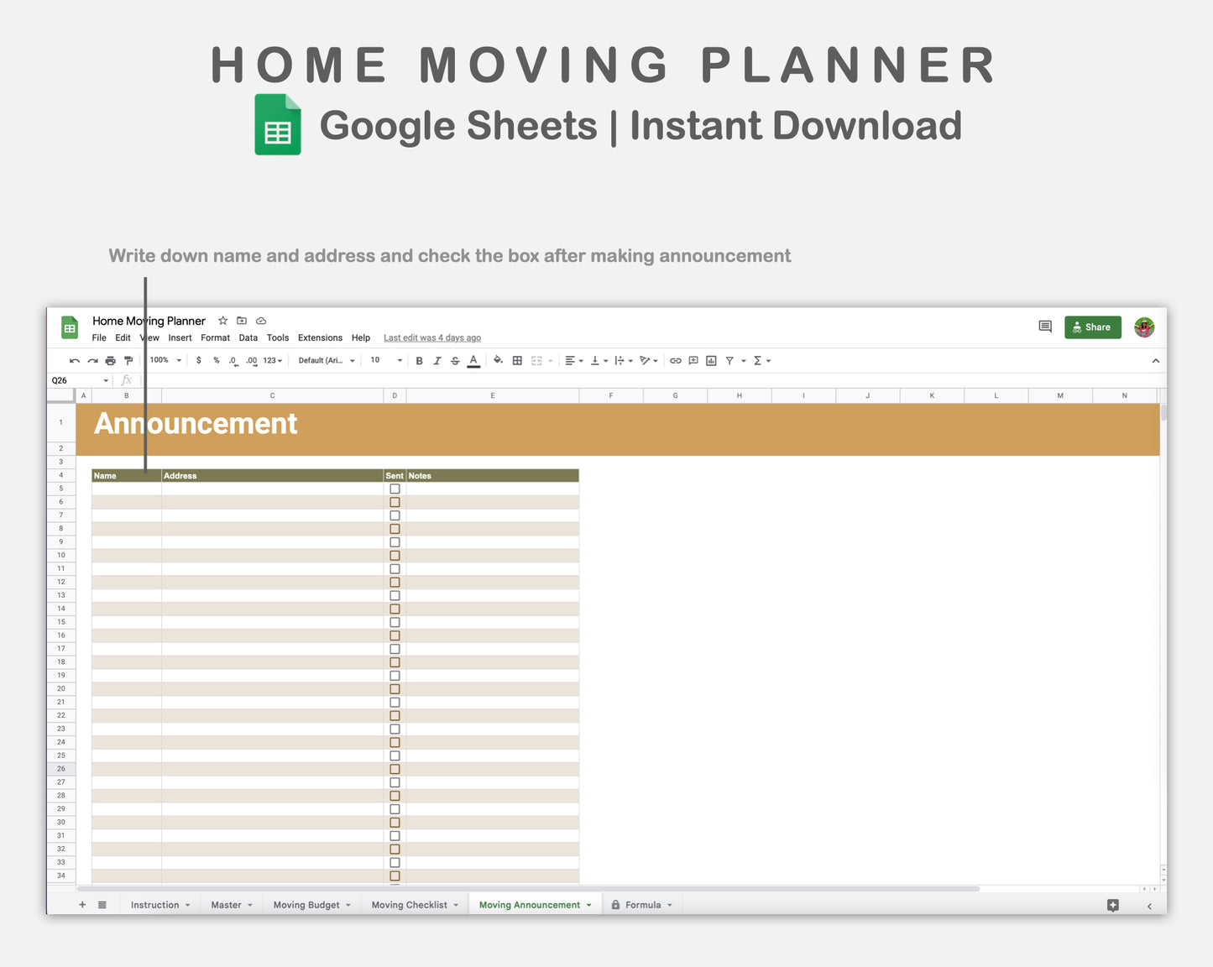Click the Share button
Viewport: 1213px width, 967px height.
click(x=1092, y=327)
